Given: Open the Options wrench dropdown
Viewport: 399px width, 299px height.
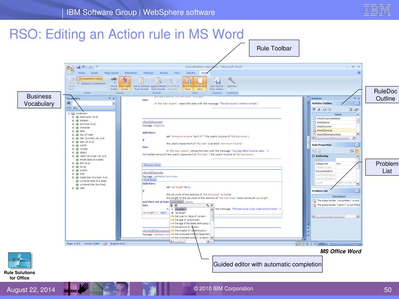Looking at the screenshot, I should click(232, 84).
